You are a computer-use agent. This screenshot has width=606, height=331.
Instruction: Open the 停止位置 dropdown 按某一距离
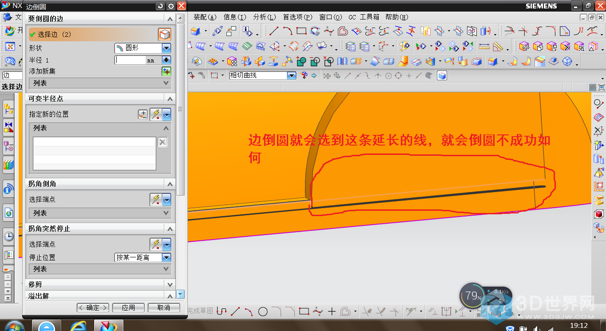pos(166,257)
